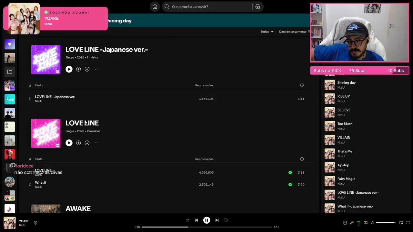413x232 pixels.
Task: Skip to previous track
Action: coord(196,220)
